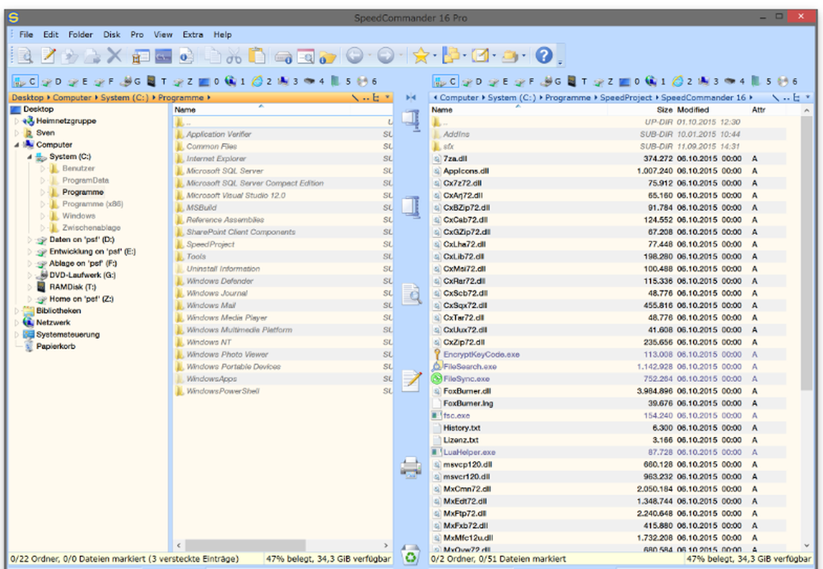Click the Paste clipboard icon
The image size is (823, 569).
coord(256,55)
